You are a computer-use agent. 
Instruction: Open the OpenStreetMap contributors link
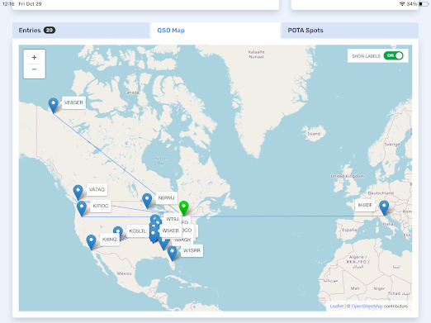(x=367, y=306)
